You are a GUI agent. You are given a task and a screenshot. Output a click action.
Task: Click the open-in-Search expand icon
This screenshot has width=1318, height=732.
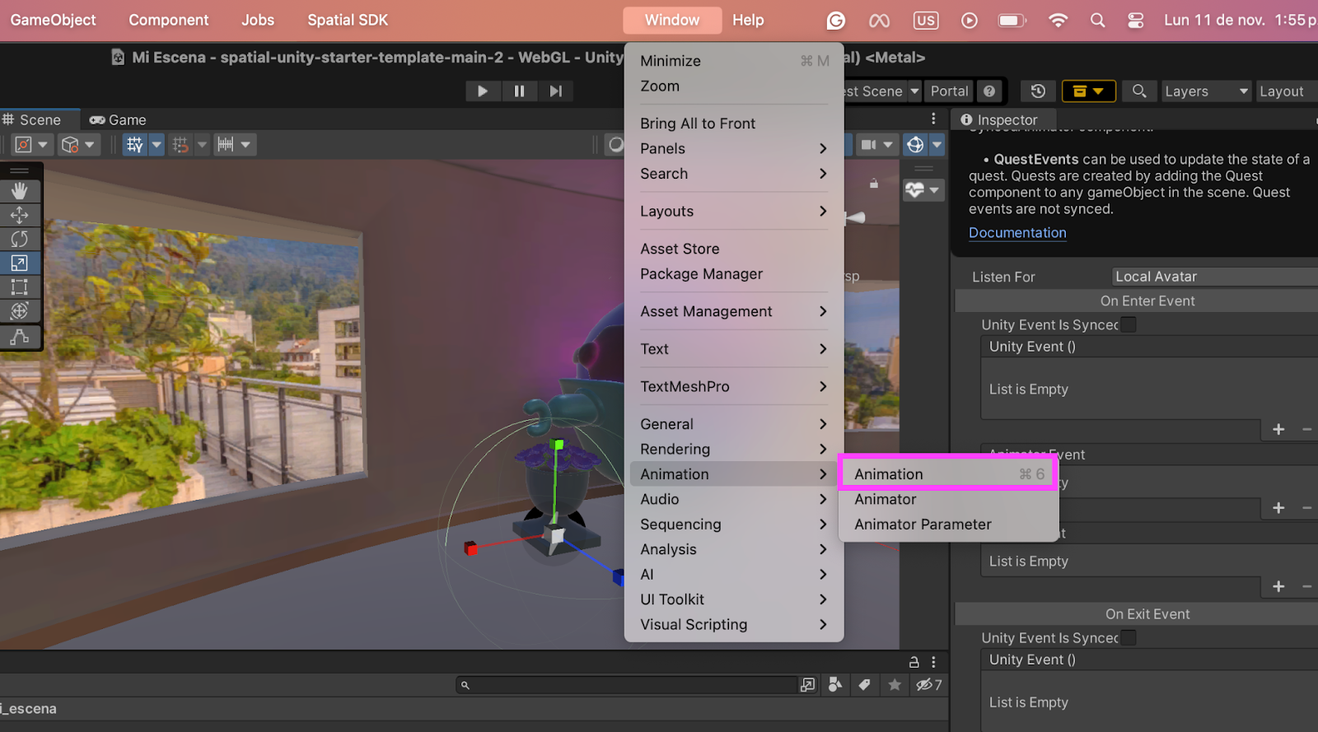[808, 685]
